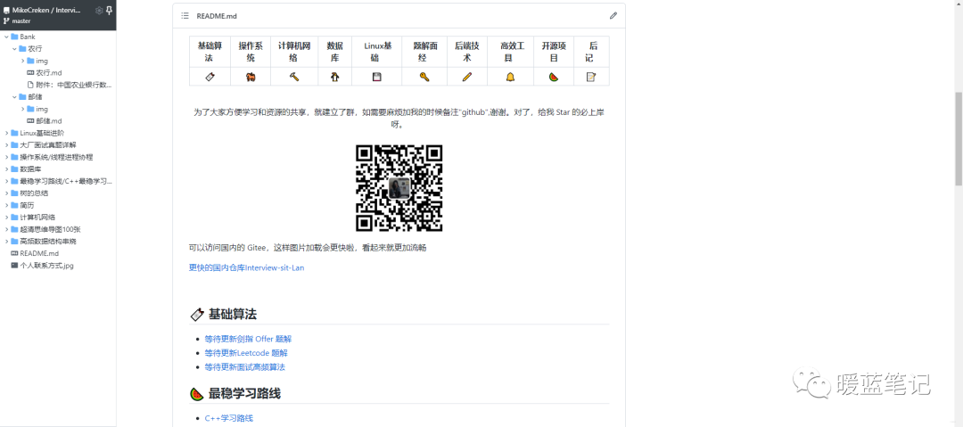
Task: Open the master branch selector
Action: tap(21, 21)
